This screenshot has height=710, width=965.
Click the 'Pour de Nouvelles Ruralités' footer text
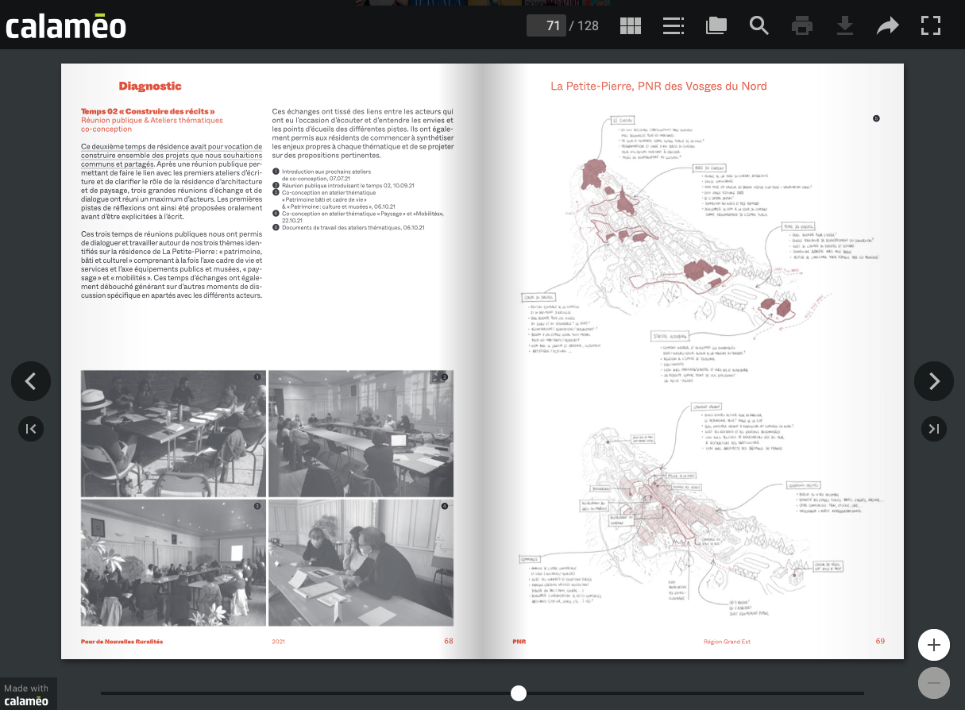122,642
